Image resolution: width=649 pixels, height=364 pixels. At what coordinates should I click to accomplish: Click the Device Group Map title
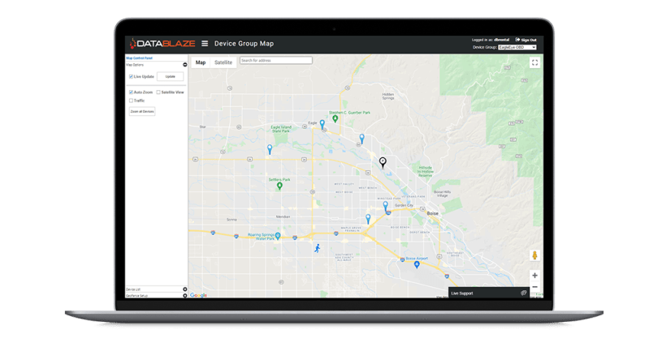(x=244, y=44)
